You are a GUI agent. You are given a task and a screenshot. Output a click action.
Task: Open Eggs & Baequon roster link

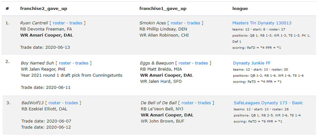click(185, 63)
